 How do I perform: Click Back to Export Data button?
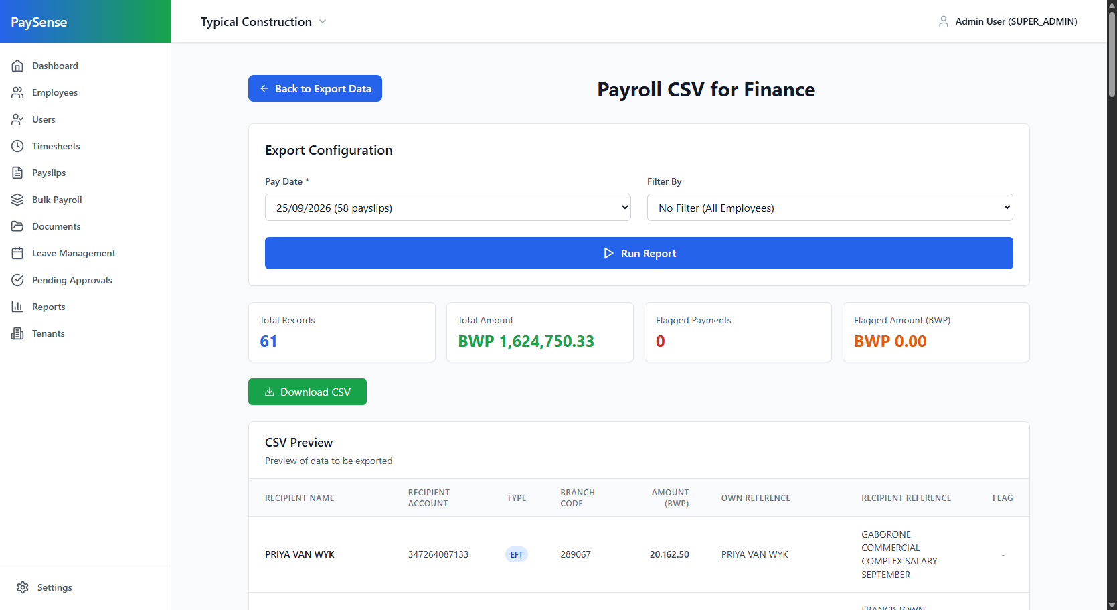315,88
